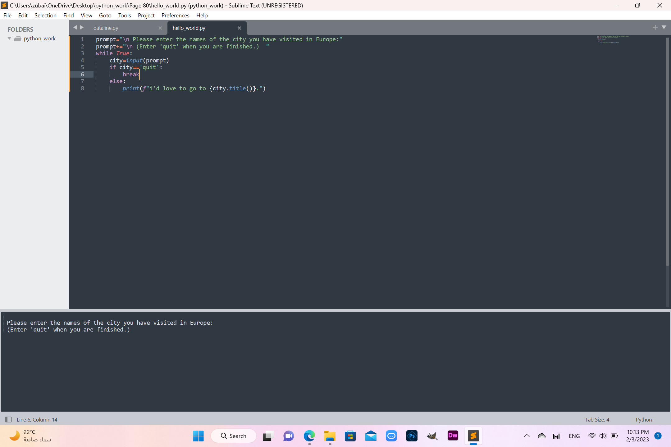Open Photoshop from the taskbar
The image size is (671, 447).
click(412, 436)
